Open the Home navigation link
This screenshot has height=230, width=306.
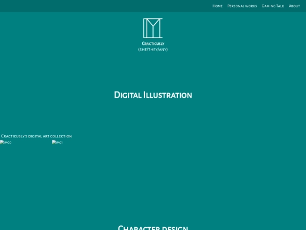pos(218,6)
